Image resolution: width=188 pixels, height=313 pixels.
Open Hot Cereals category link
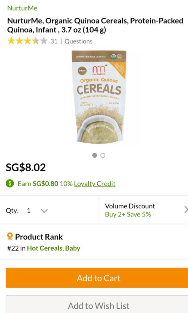coord(45,248)
